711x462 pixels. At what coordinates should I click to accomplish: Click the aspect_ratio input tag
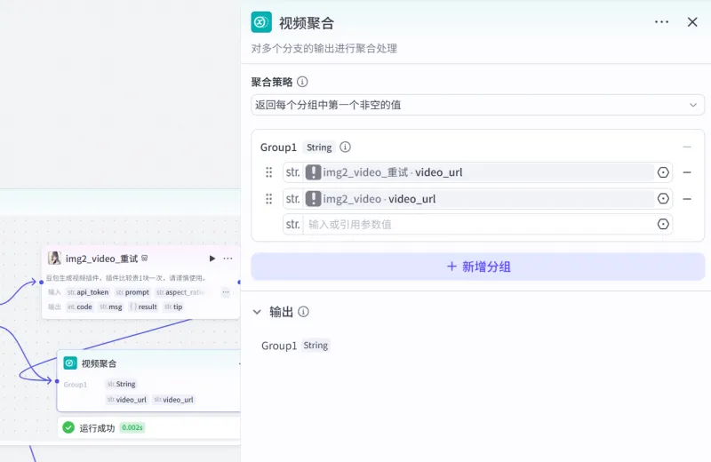pyautogui.click(x=181, y=292)
